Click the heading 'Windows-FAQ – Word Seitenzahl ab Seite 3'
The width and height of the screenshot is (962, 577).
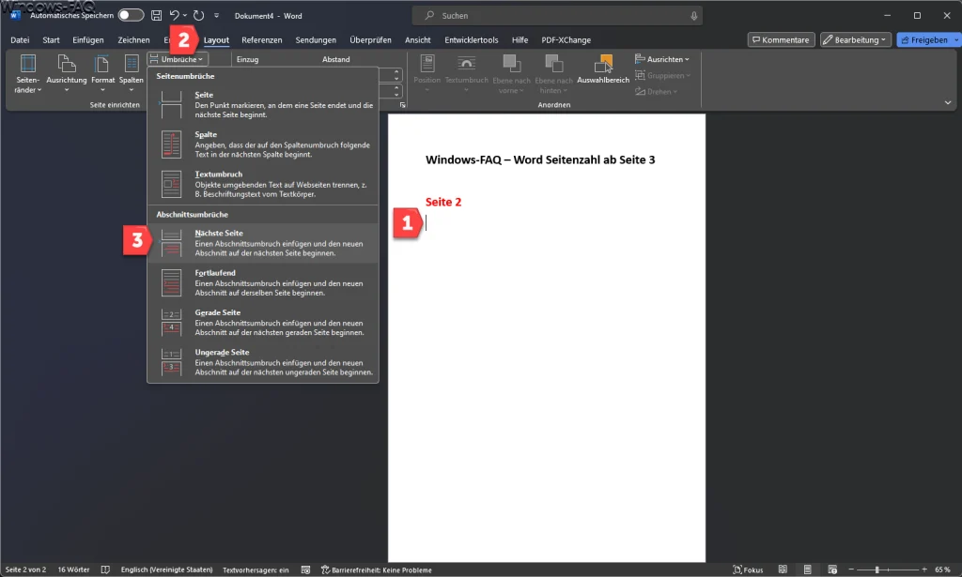point(540,159)
